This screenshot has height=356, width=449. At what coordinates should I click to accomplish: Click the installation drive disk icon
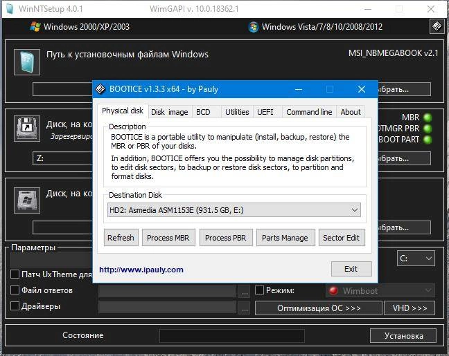[x=27, y=200]
